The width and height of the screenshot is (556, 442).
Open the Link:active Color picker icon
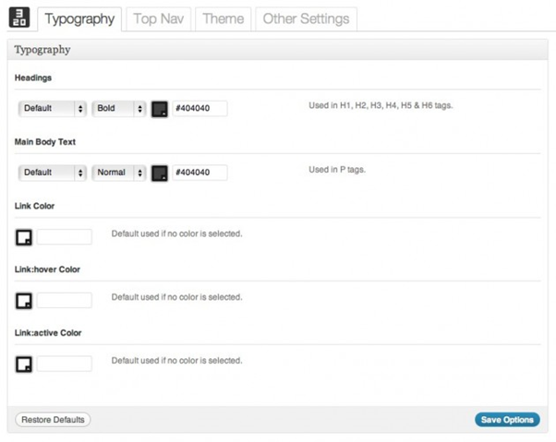pyautogui.click(x=25, y=364)
